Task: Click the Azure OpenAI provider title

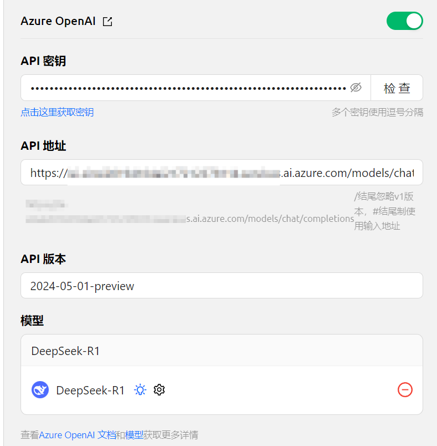Action: [x=58, y=21]
